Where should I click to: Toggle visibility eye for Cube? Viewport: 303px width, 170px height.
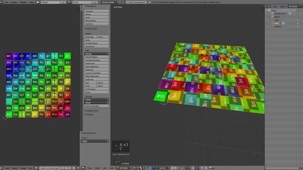pyautogui.click(x=298, y=20)
